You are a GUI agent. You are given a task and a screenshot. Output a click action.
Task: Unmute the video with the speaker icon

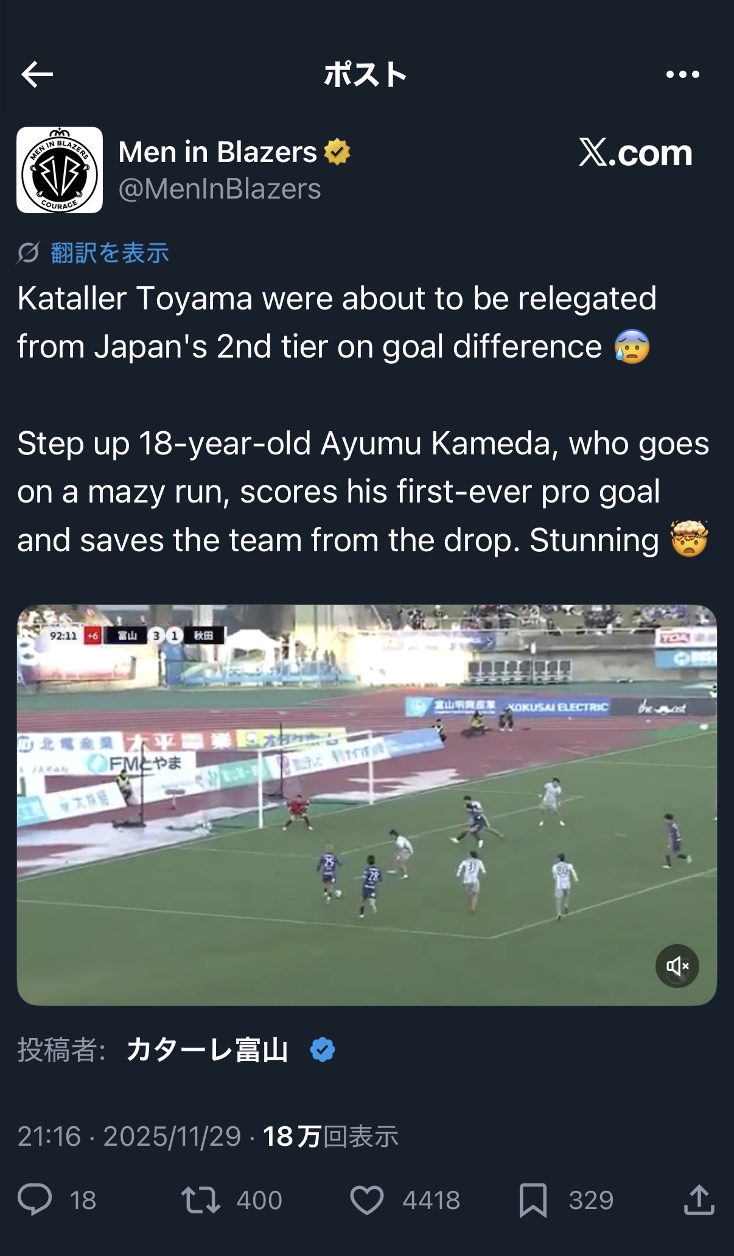677,966
